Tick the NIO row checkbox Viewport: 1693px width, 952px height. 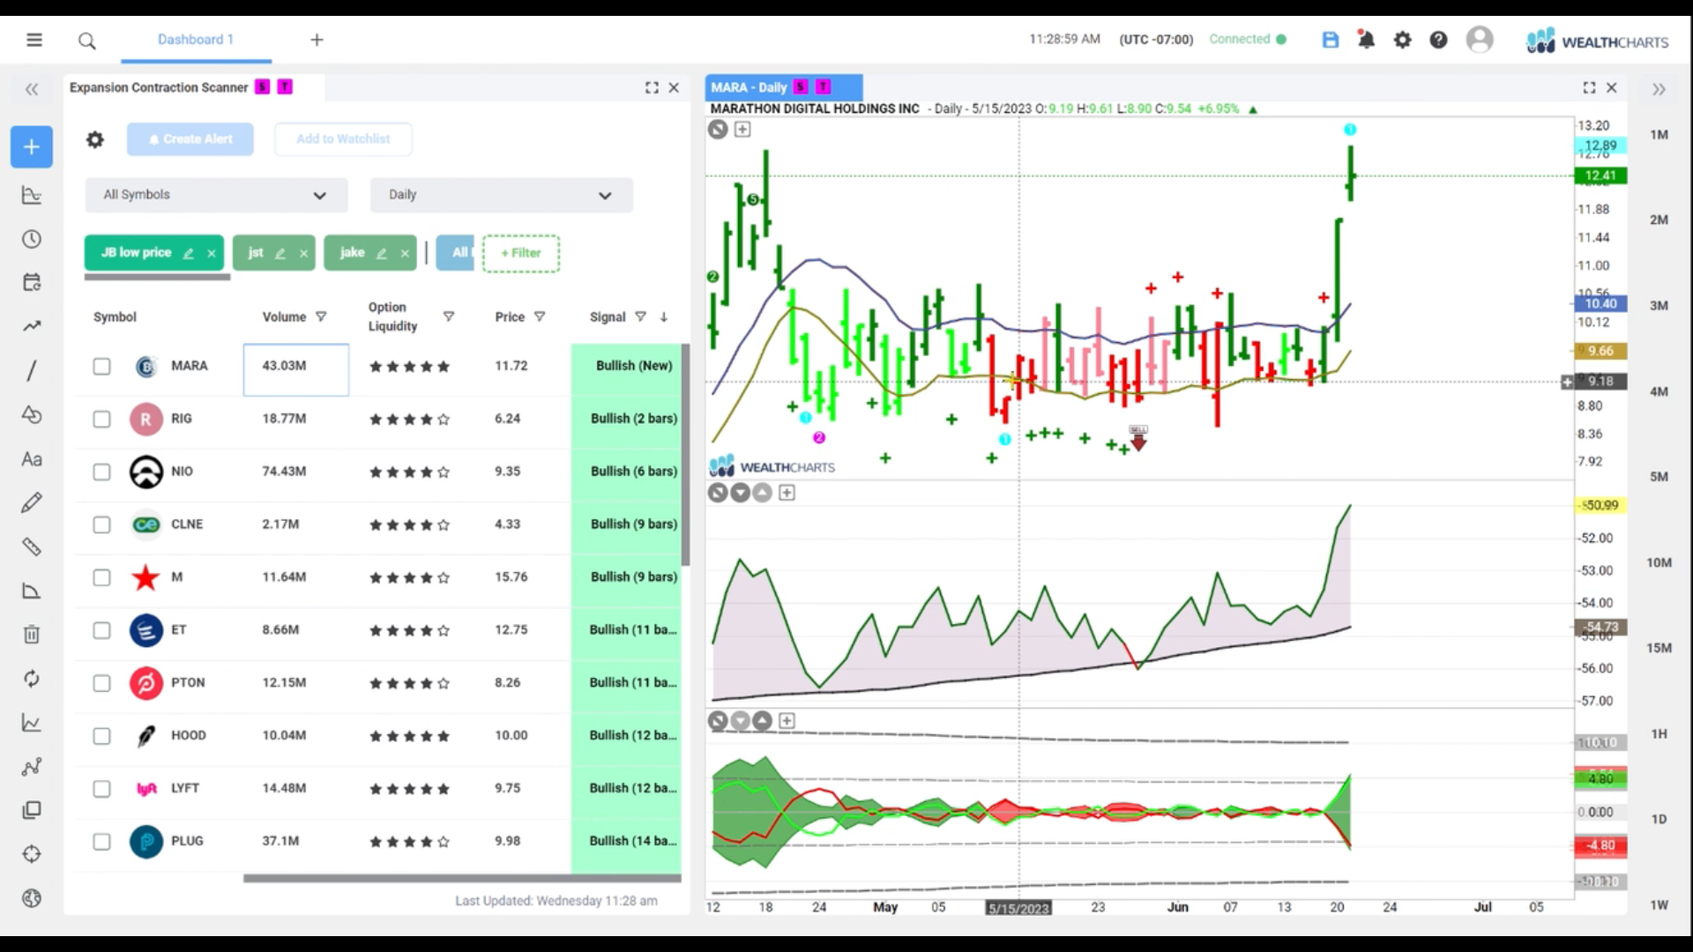point(102,472)
